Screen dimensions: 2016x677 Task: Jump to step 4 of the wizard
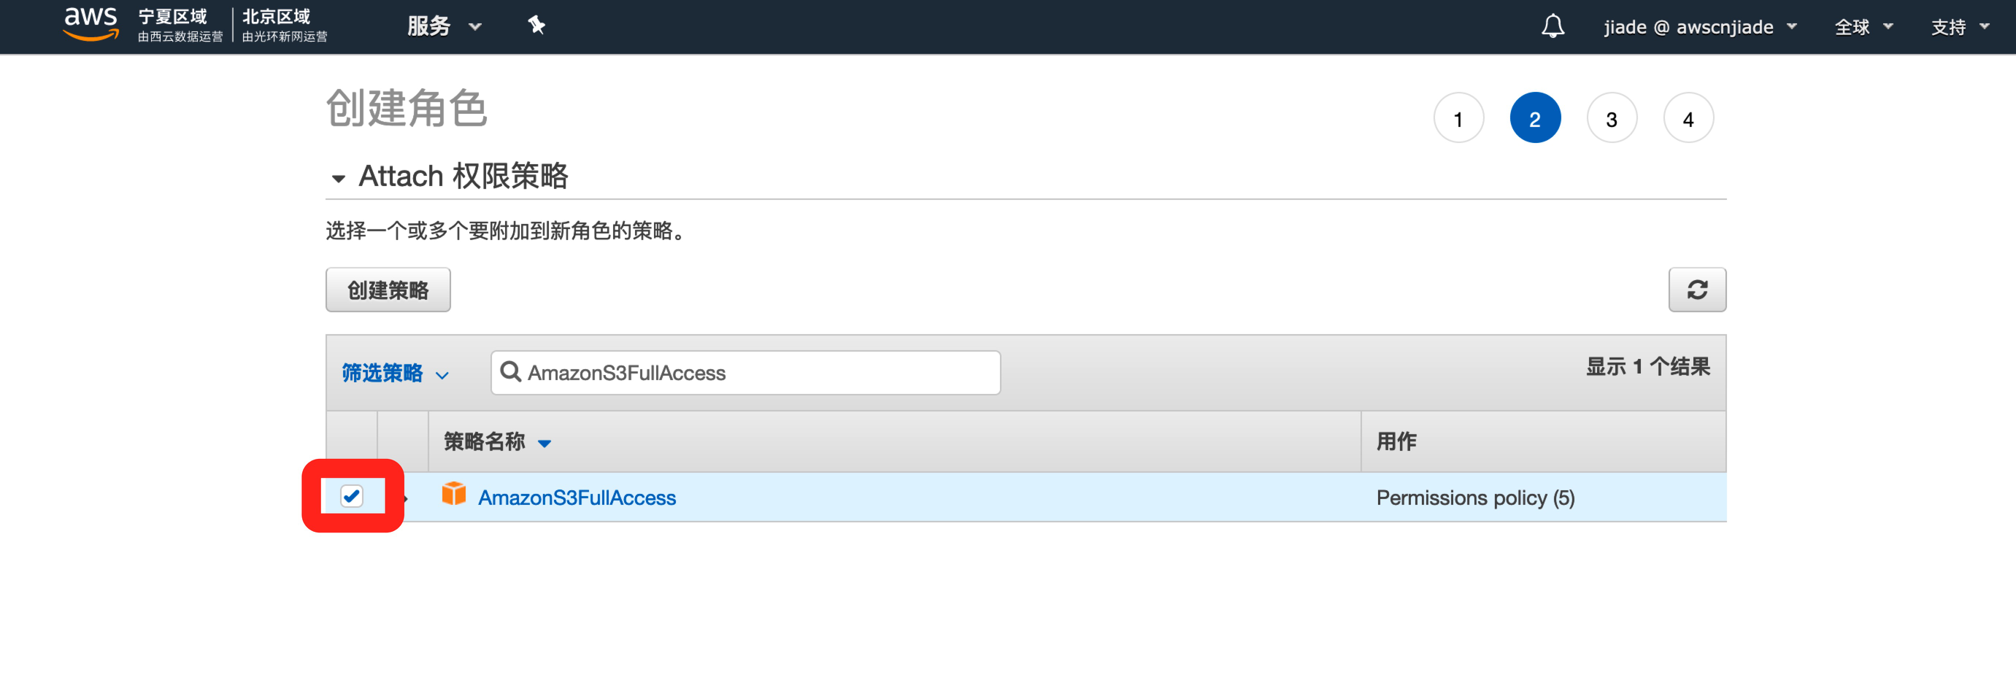(x=1688, y=119)
